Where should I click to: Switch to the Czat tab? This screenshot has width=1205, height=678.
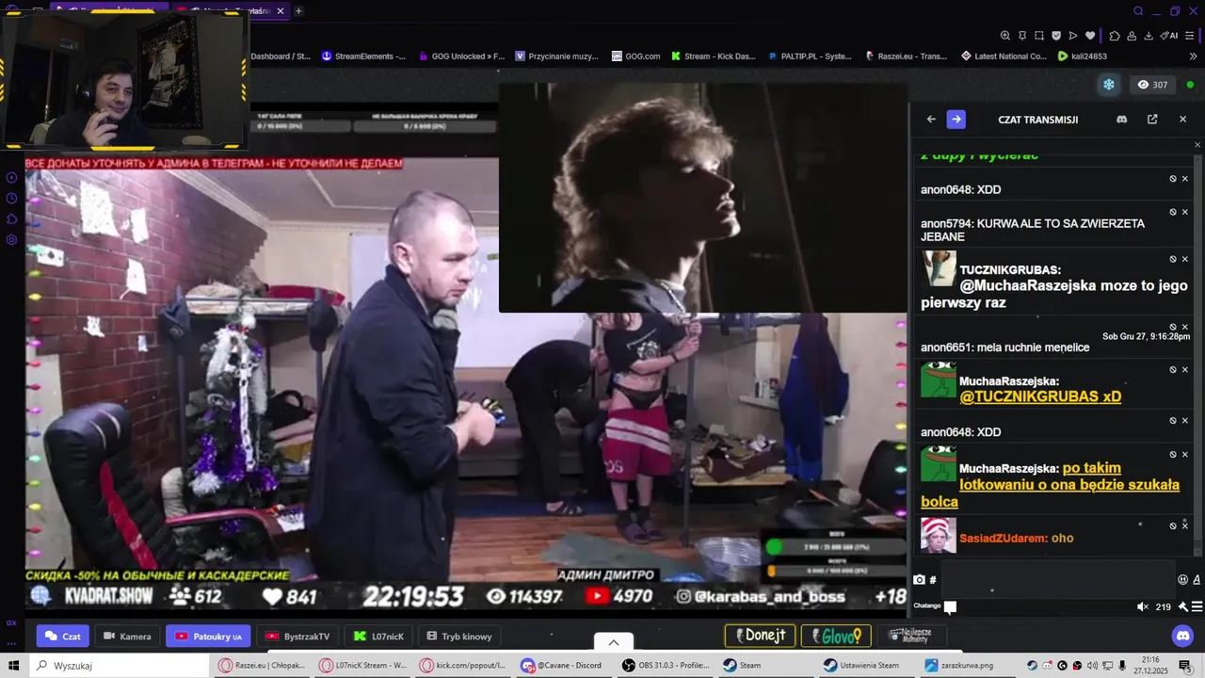pos(63,637)
